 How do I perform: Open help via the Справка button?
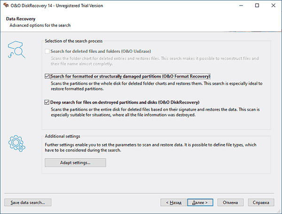point(260,202)
